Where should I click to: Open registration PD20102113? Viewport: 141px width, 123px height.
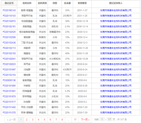9,48
